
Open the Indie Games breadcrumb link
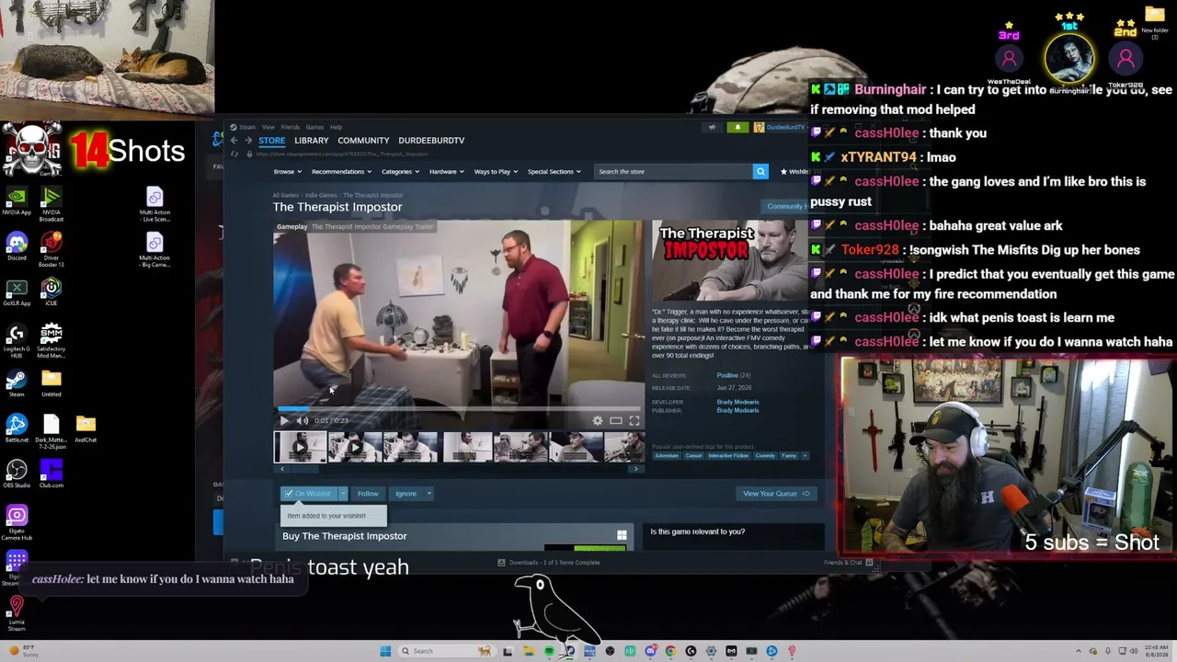click(321, 195)
